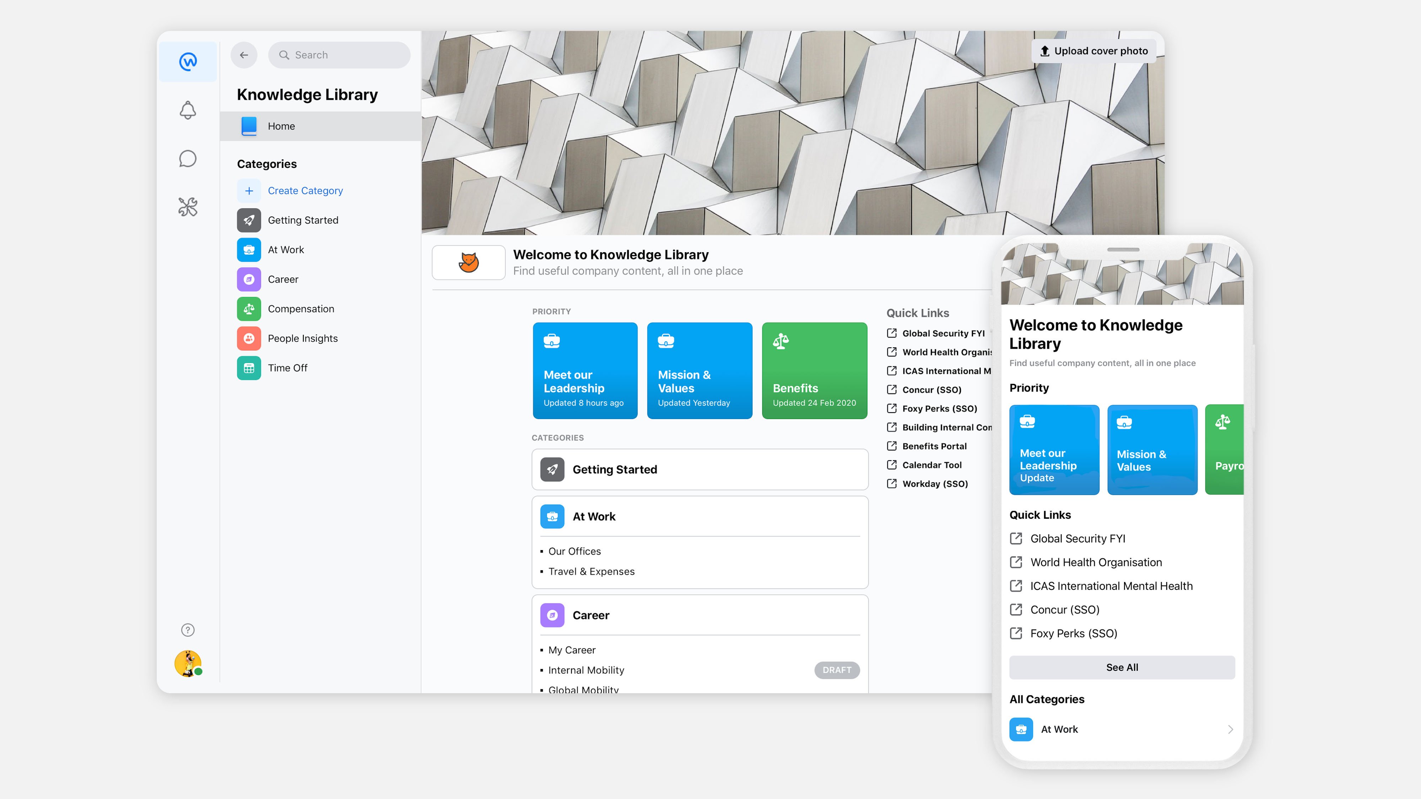1421x799 pixels.
Task: Select the Time Off calendar icon
Action: tap(249, 368)
